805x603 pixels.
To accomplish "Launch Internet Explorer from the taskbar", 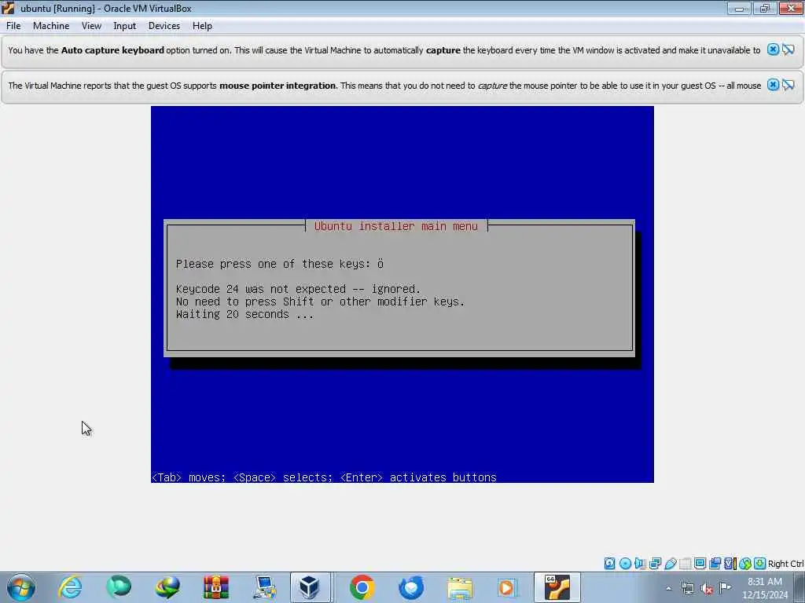I will 70,587.
